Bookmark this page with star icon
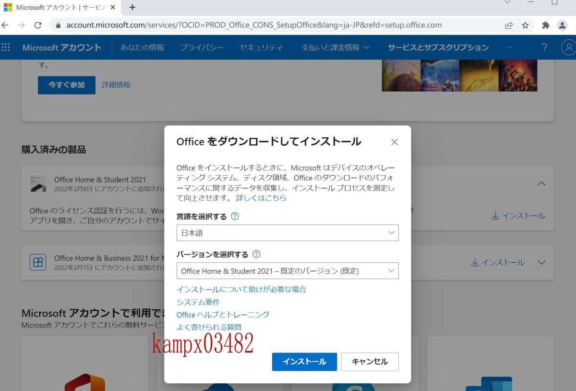 click(525, 25)
